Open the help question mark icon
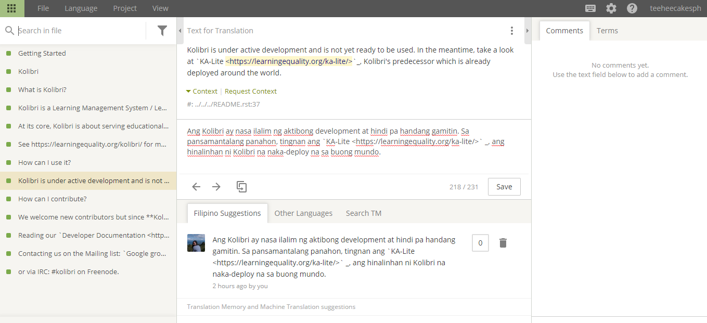 (632, 8)
